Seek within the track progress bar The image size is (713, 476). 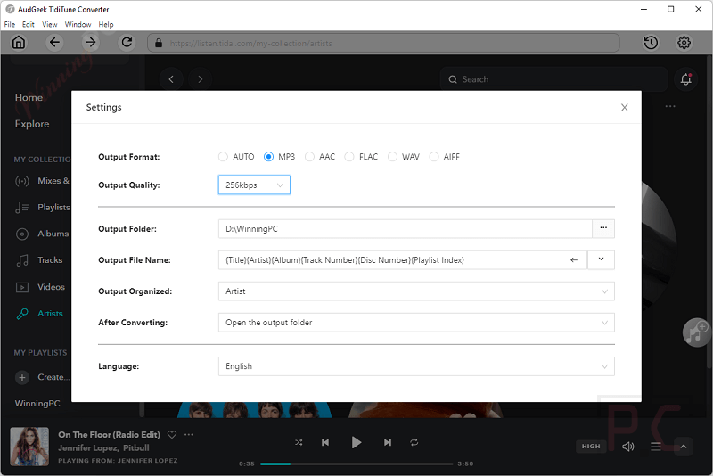(x=356, y=464)
